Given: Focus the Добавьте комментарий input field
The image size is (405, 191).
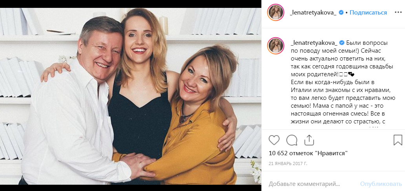Looking at the screenshot, I should pos(310,184).
